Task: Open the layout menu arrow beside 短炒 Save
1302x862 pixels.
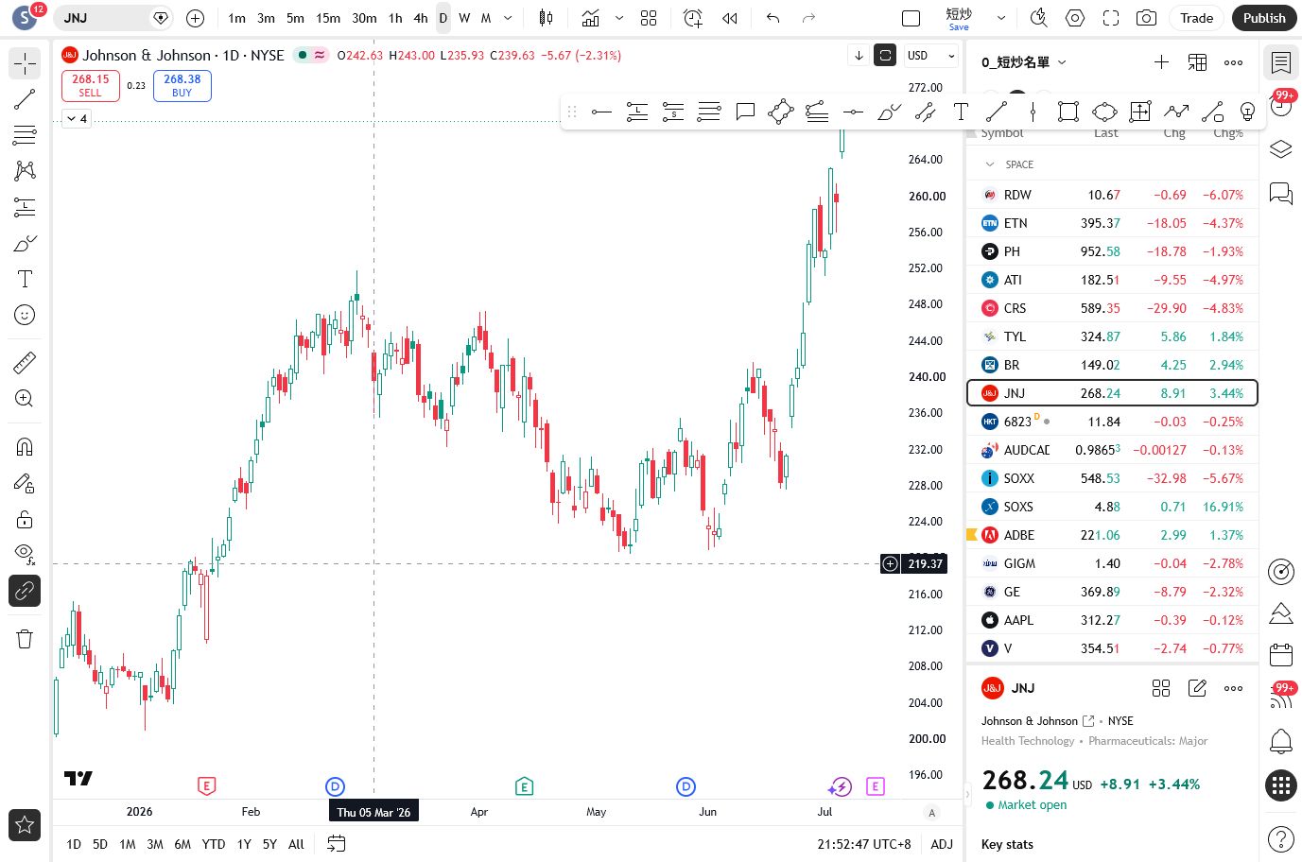Action: point(1001,18)
